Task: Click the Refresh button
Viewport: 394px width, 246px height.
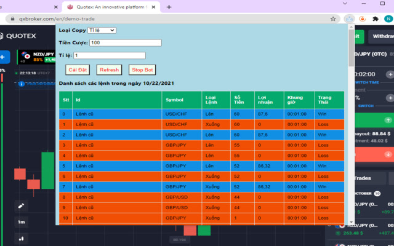Action: [x=109, y=69]
